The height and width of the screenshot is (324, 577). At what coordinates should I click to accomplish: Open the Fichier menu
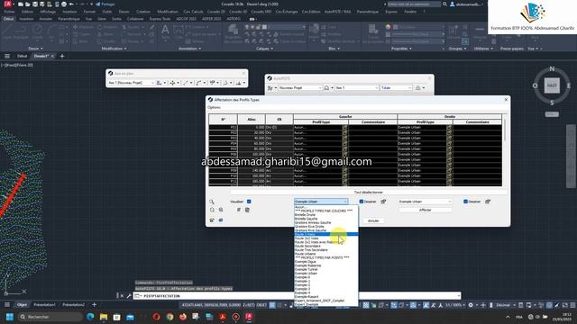(9, 12)
